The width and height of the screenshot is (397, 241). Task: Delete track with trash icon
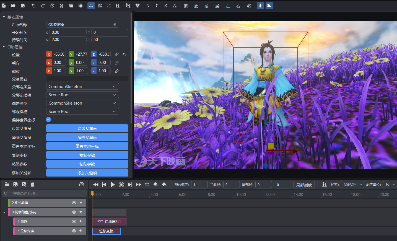point(33,184)
